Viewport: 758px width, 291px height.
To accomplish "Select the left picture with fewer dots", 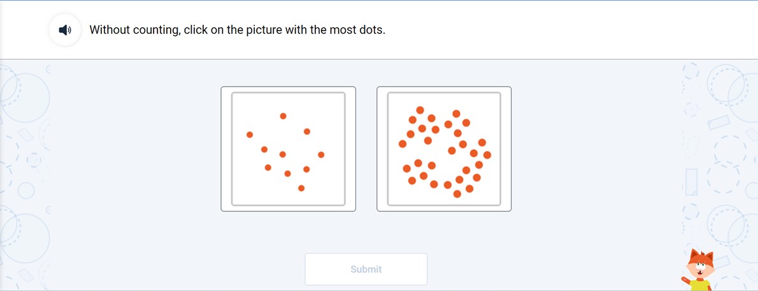I will (288, 148).
